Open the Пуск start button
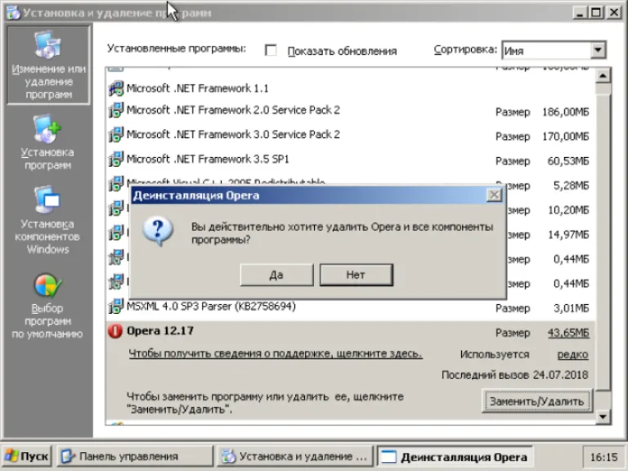Image resolution: width=628 pixels, height=471 pixels. pos(26,456)
